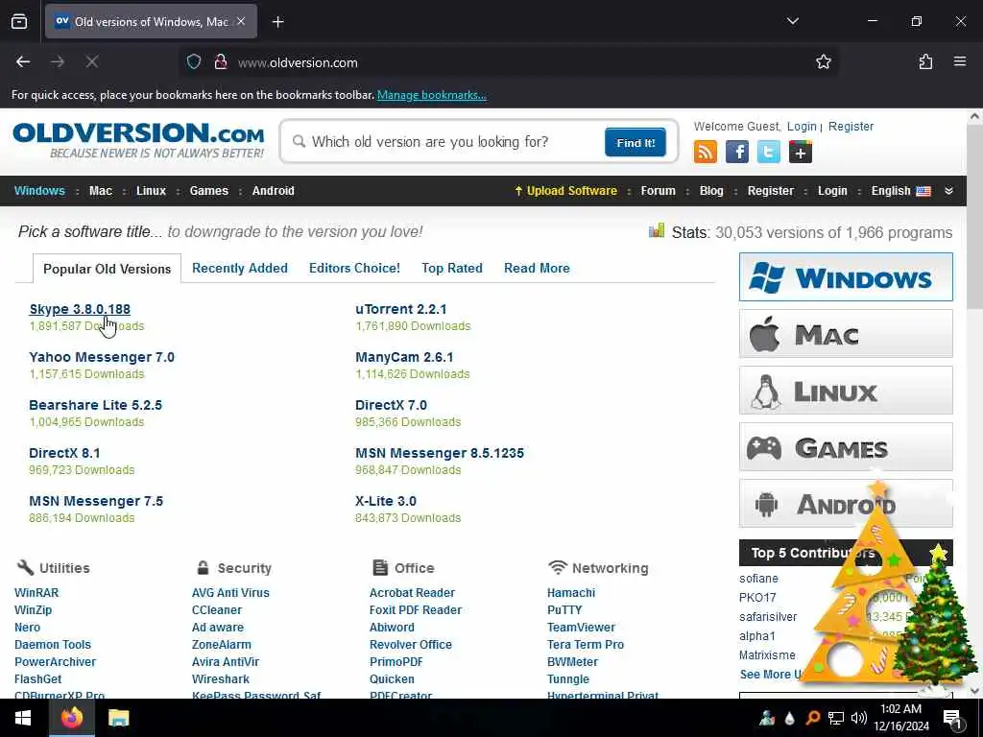The height and width of the screenshot is (737, 983).
Task: Select Windows in the navigation bar
Action: 39,191
